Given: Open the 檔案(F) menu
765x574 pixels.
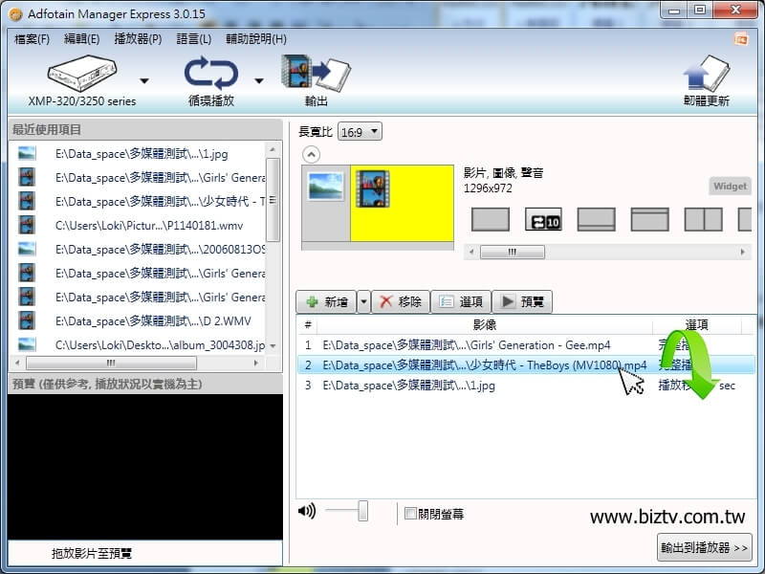Looking at the screenshot, I should click(x=33, y=39).
